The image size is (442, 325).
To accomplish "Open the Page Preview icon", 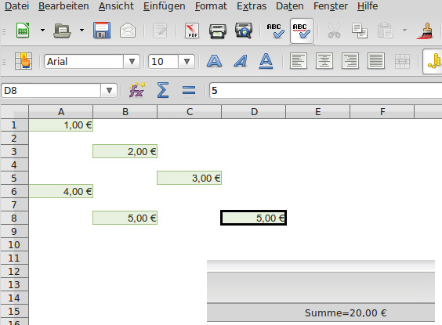I will click(x=244, y=31).
